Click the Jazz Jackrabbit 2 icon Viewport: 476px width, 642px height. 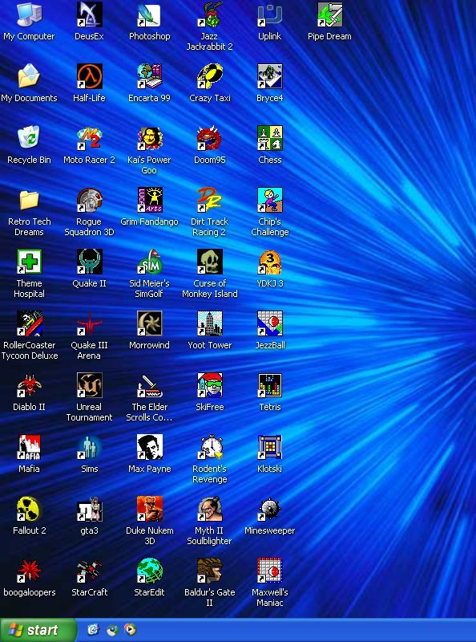click(209, 14)
